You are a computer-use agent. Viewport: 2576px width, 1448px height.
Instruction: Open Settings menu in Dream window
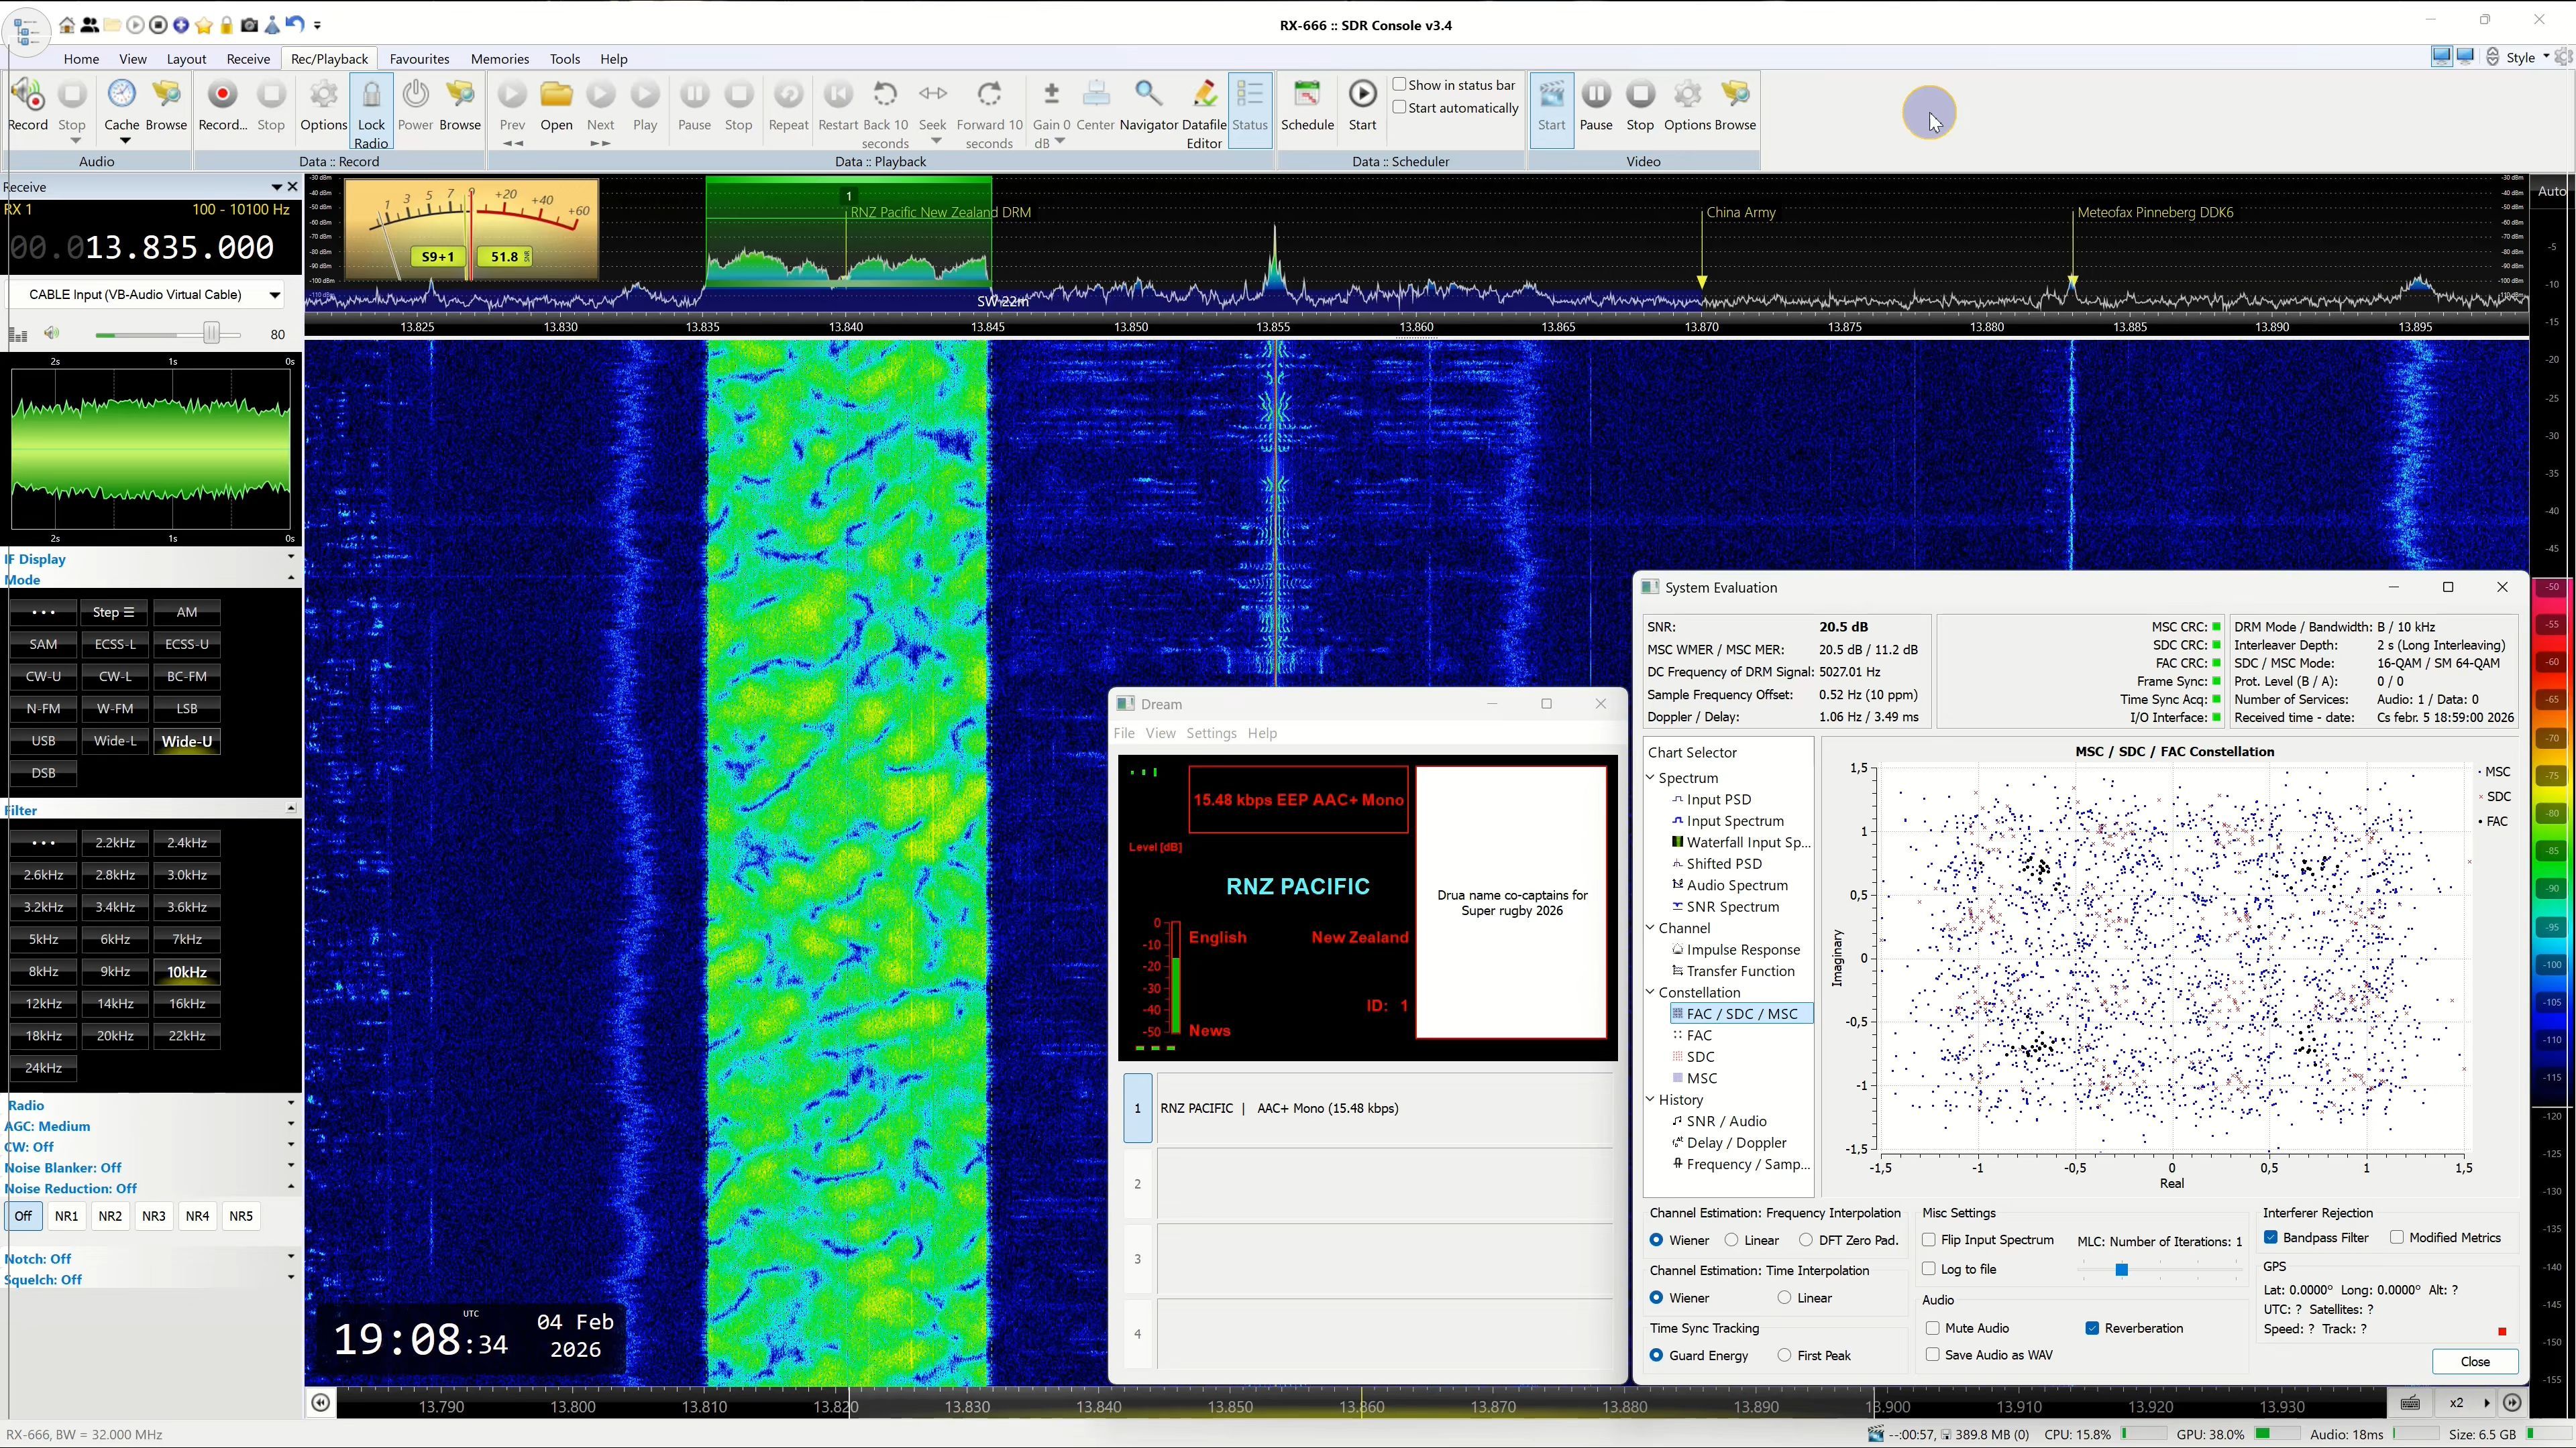click(x=1211, y=733)
